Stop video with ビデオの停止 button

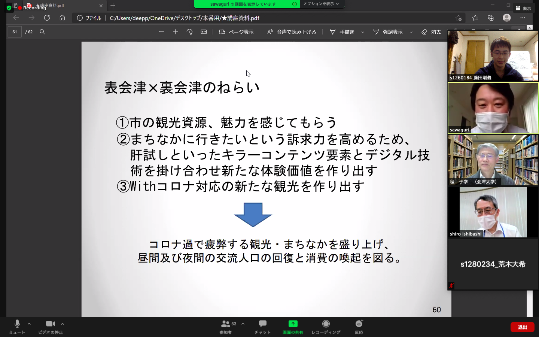point(51,327)
